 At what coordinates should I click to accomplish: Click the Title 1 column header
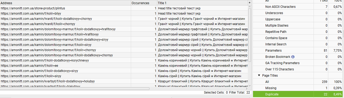coord(202,3)
